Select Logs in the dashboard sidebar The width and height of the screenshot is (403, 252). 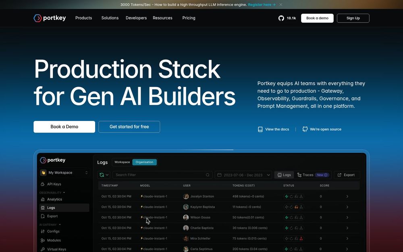64,208
